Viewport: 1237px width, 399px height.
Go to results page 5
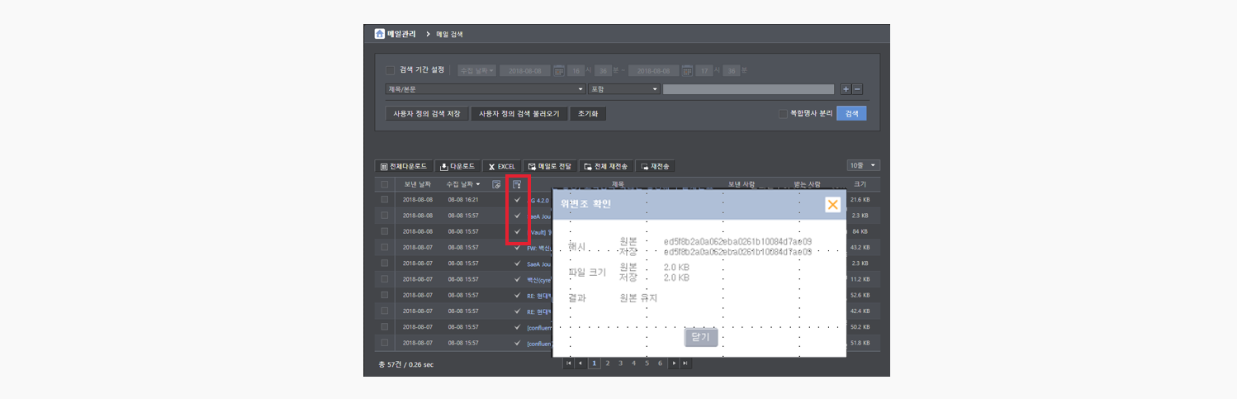click(x=647, y=363)
